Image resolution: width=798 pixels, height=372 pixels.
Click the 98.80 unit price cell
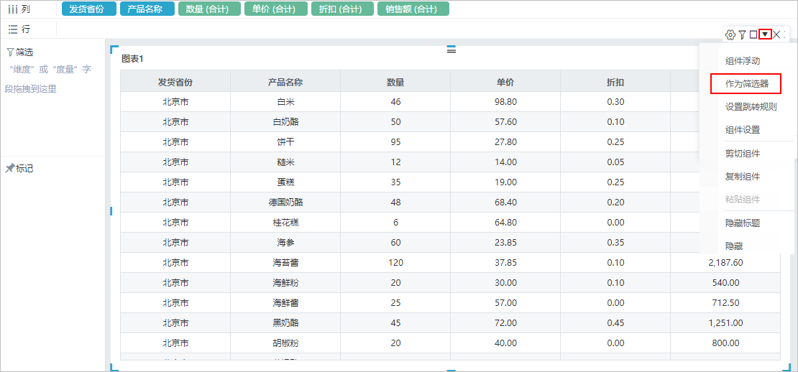pyautogui.click(x=505, y=102)
